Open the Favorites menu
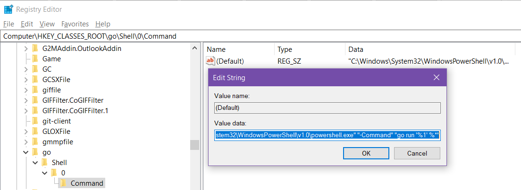Screen dimensions: 521x190 pyautogui.click(x=75, y=24)
